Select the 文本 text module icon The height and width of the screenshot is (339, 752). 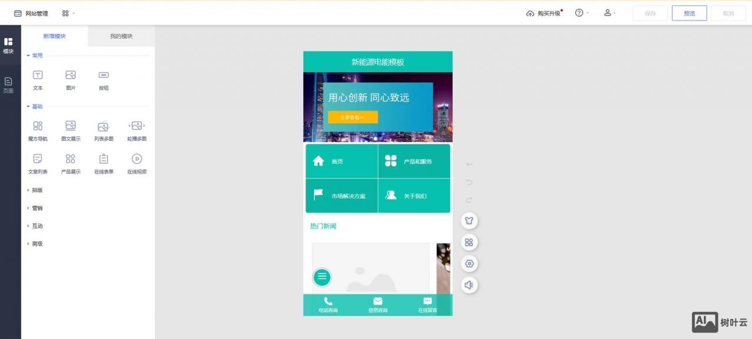(38, 75)
